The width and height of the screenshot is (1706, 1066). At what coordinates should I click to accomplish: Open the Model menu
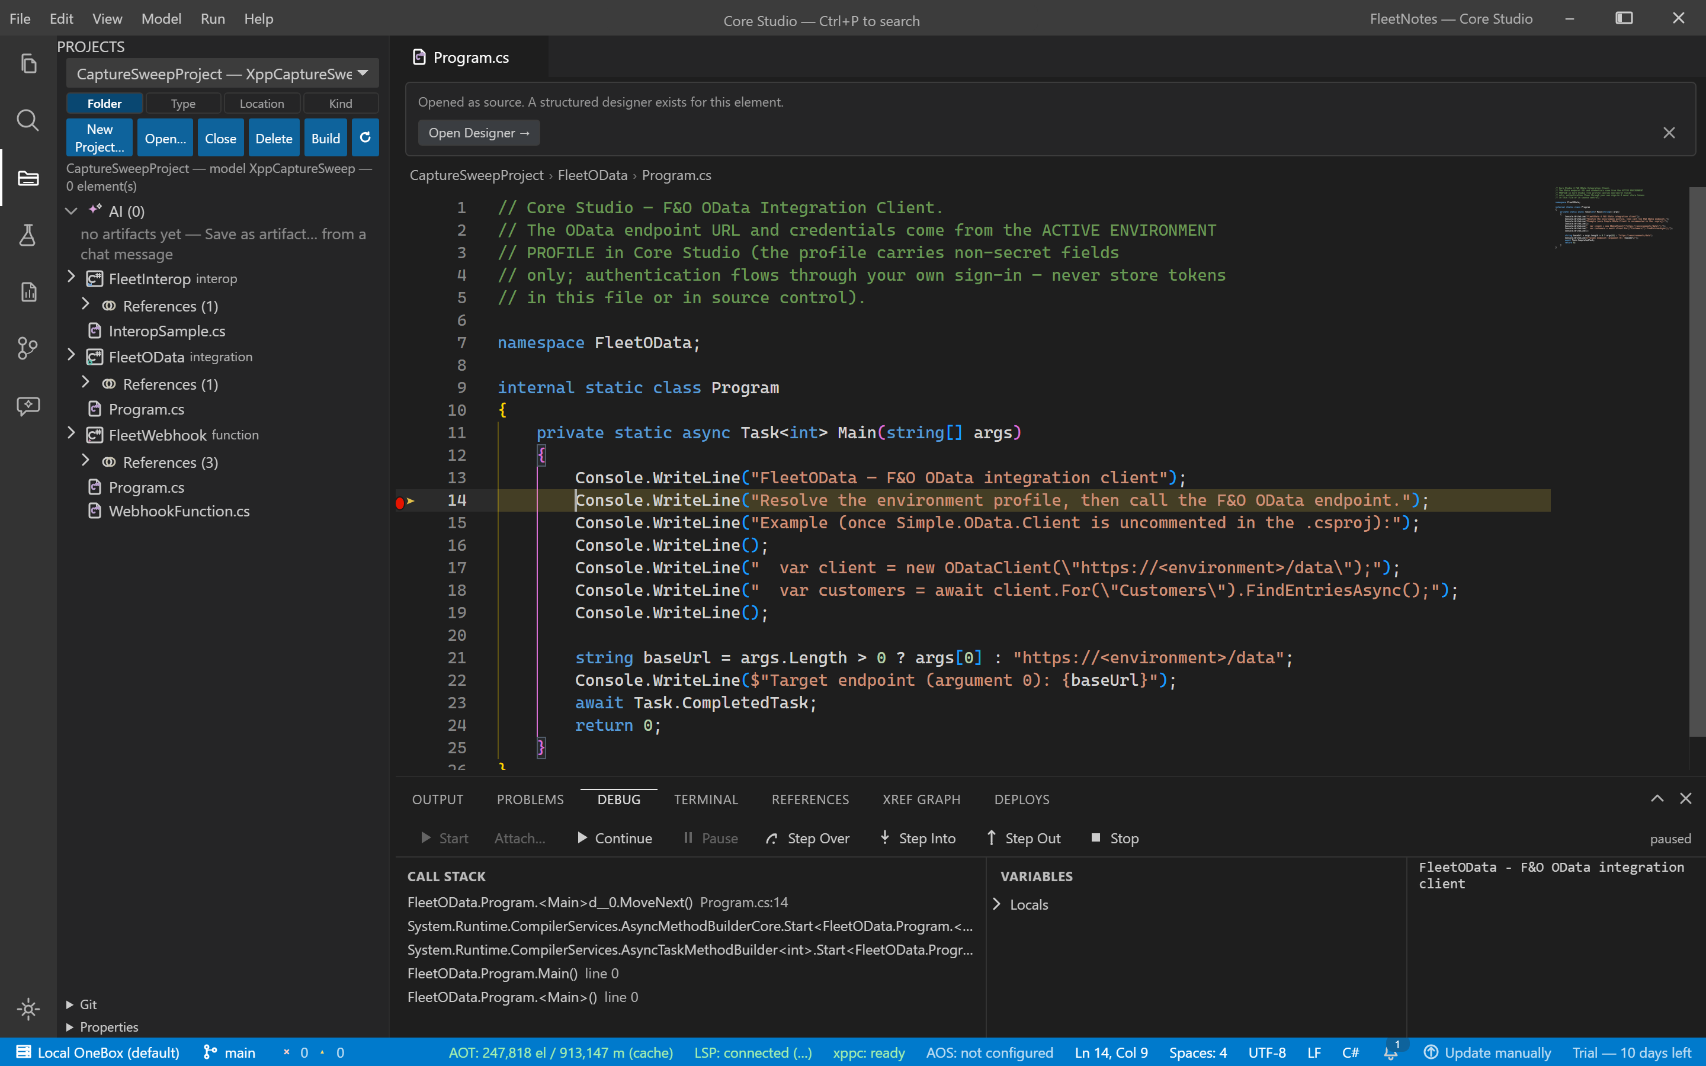162,18
